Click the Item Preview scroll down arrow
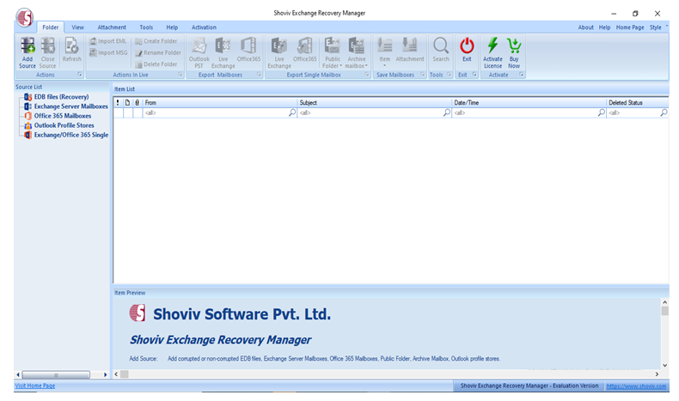679x401 pixels. (665, 366)
